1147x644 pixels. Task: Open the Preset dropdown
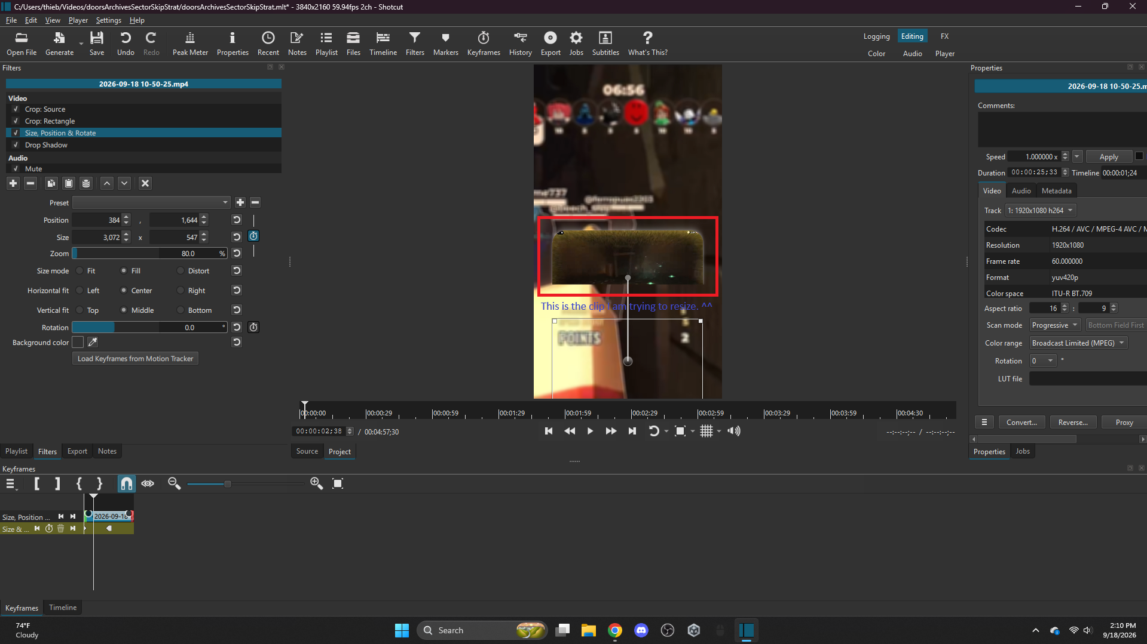click(x=151, y=202)
